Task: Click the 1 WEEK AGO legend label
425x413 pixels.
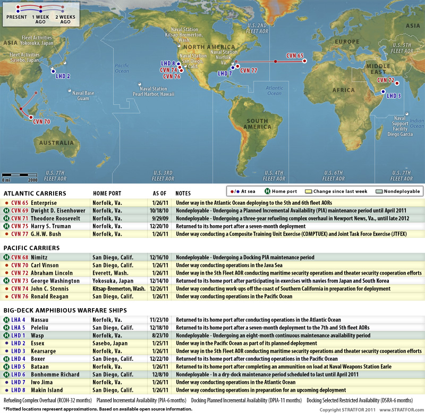Action: click(x=40, y=19)
